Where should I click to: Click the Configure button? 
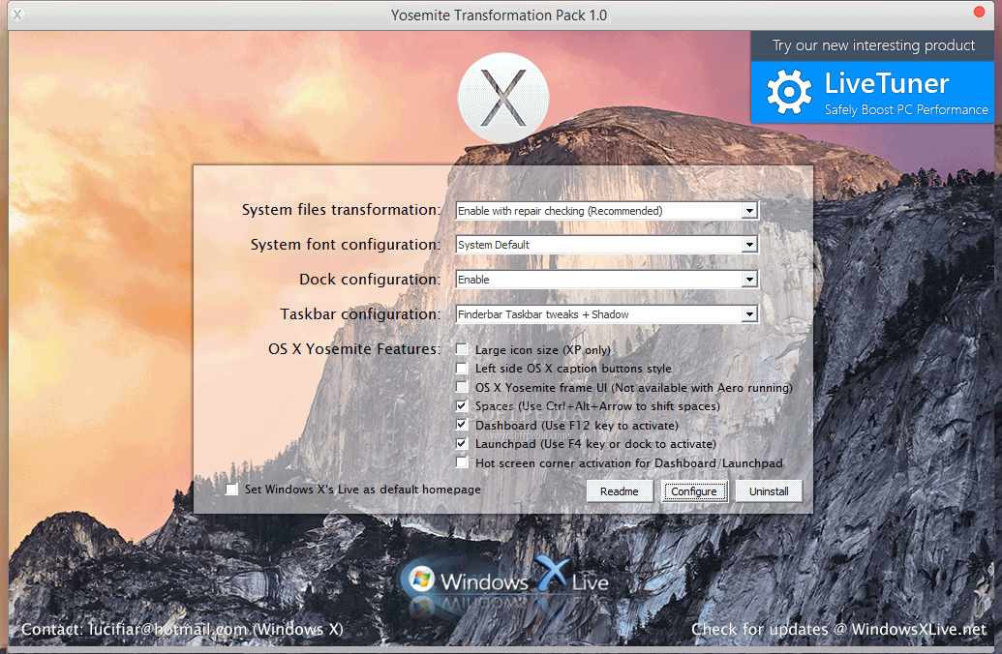pyautogui.click(x=694, y=491)
